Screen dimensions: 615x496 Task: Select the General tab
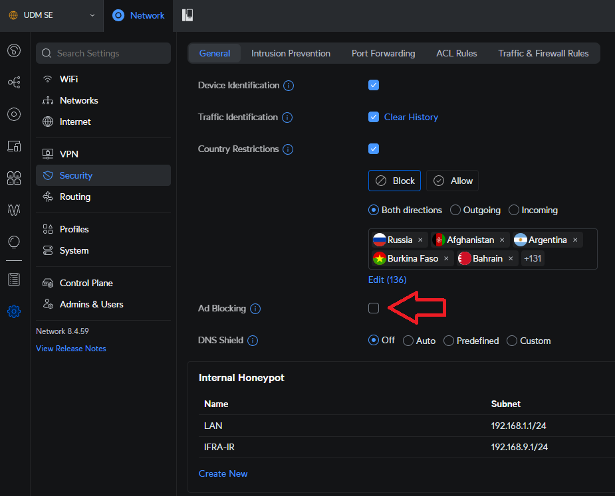coord(215,53)
